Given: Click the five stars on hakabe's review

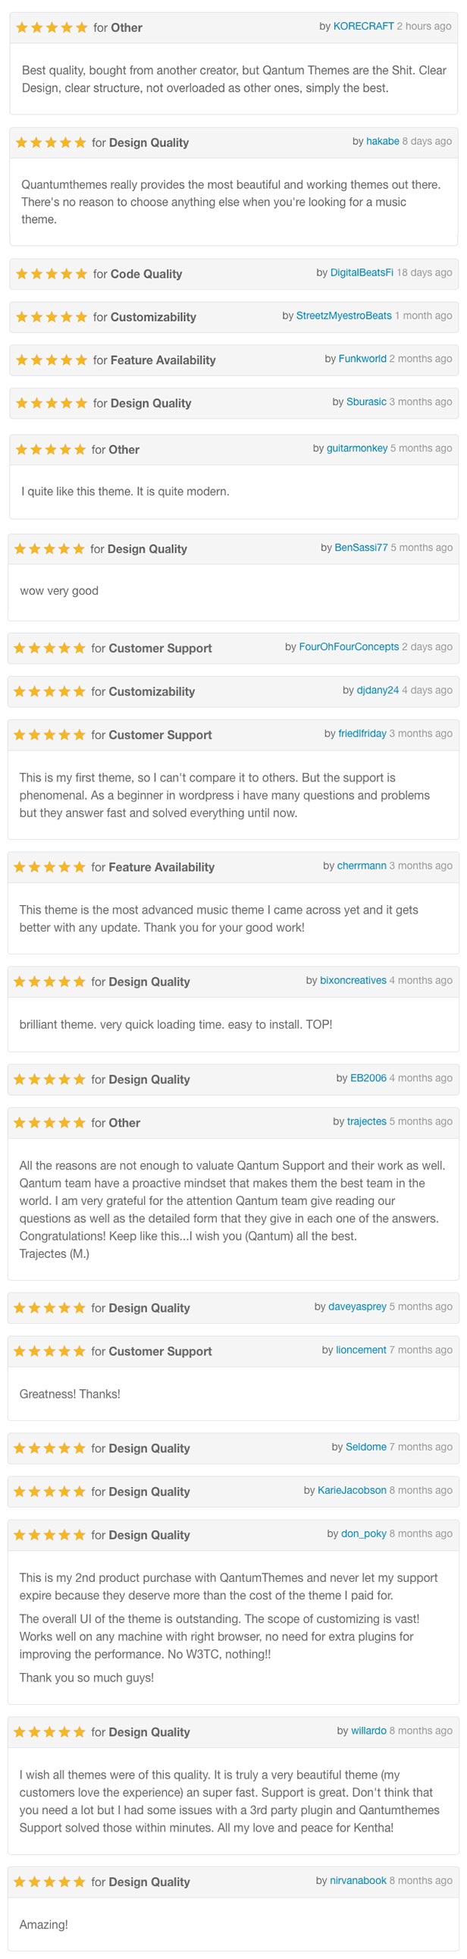Looking at the screenshot, I should point(50,142).
